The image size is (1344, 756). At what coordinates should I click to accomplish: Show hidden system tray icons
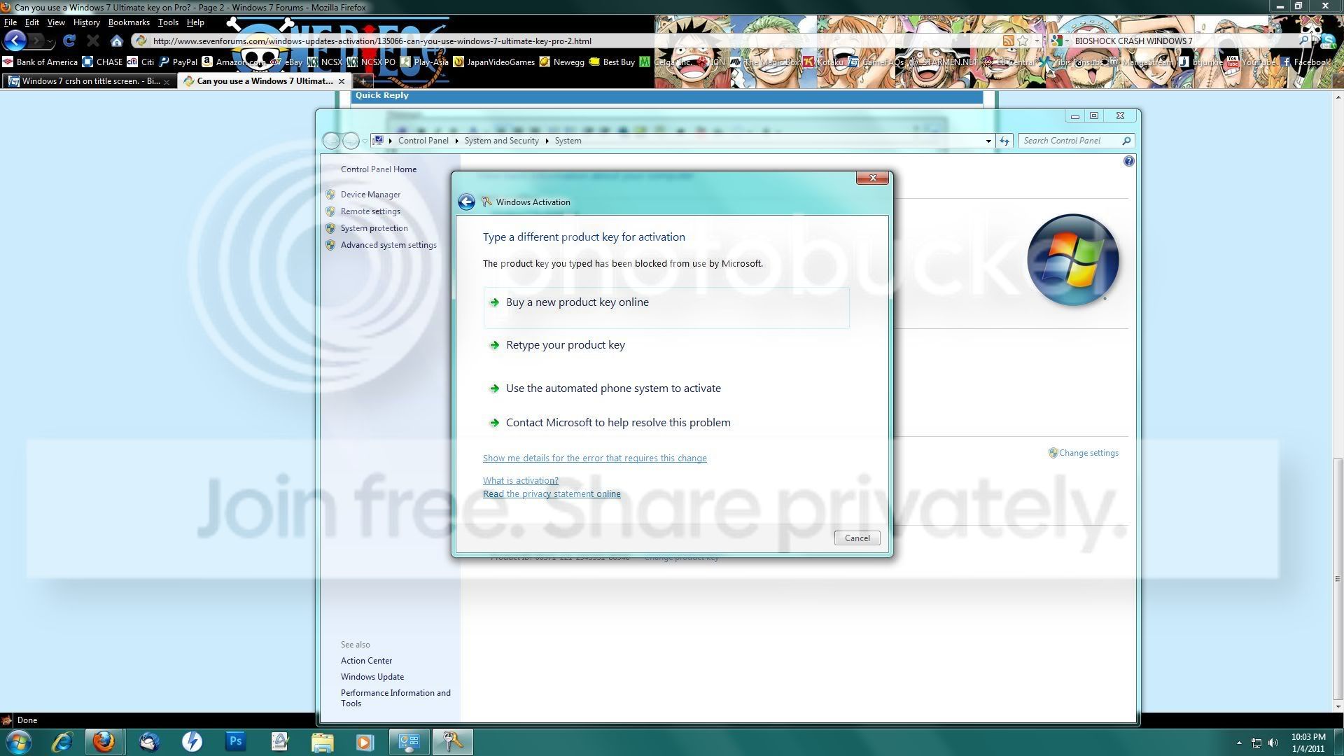(x=1239, y=743)
